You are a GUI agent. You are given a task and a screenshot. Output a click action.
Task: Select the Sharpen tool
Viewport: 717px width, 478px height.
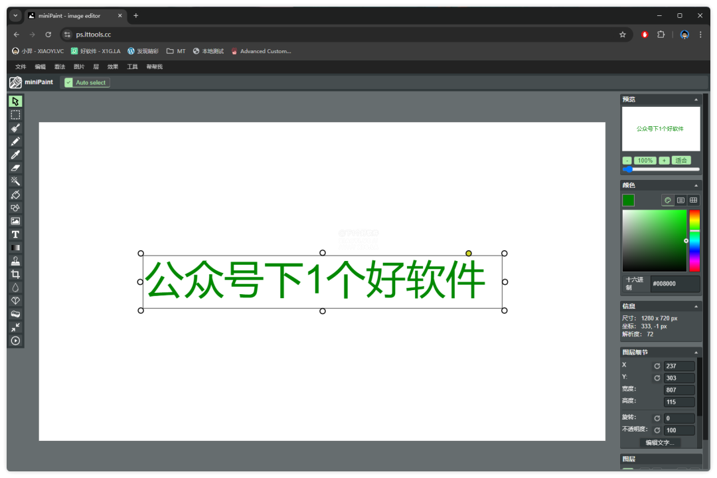click(15, 301)
